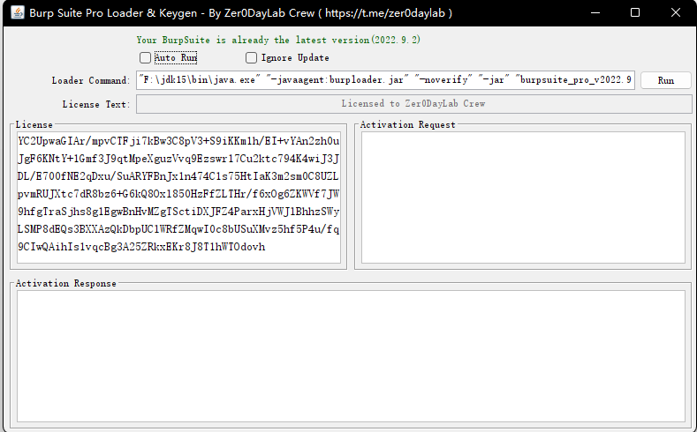
Task: Click license line starting "JgF6KNtY"
Action: click(x=178, y=159)
